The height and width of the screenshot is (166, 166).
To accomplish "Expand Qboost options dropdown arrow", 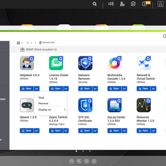I will click(37, 131).
